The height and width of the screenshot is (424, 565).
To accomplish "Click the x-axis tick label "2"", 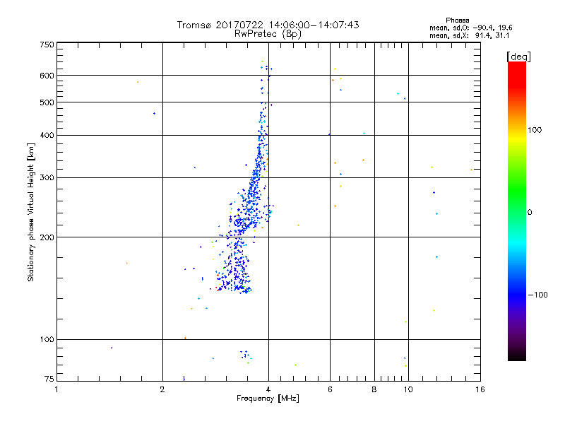I will [162, 389].
